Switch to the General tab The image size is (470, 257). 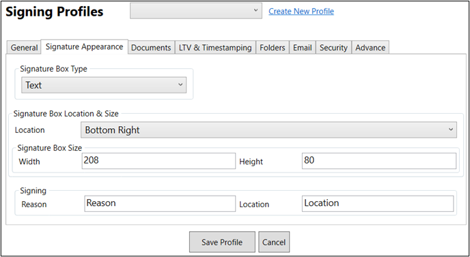click(x=24, y=48)
